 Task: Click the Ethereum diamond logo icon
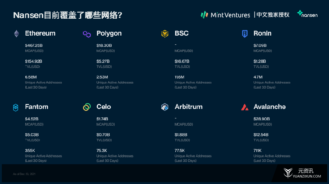pyautogui.click(x=17, y=33)
